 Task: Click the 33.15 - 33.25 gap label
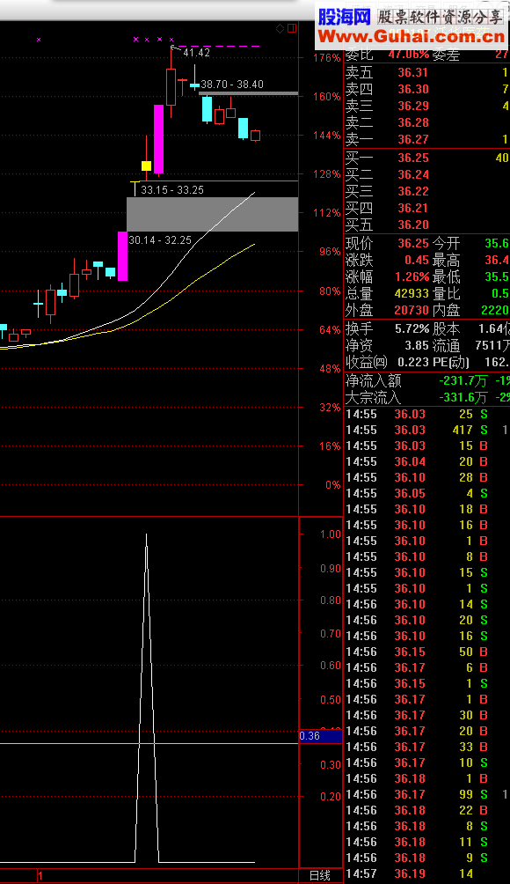click(x=172, y=190)
